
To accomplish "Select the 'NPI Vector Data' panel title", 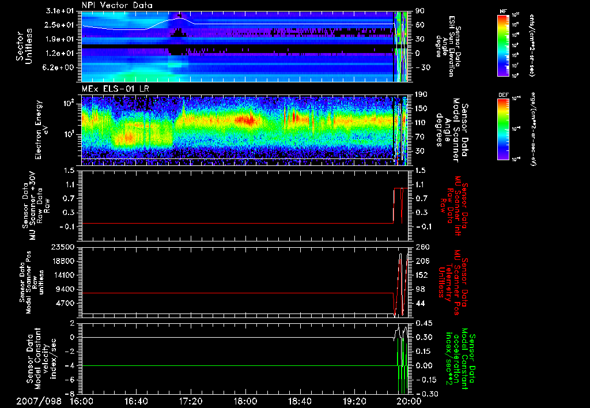I will (117, 5).
